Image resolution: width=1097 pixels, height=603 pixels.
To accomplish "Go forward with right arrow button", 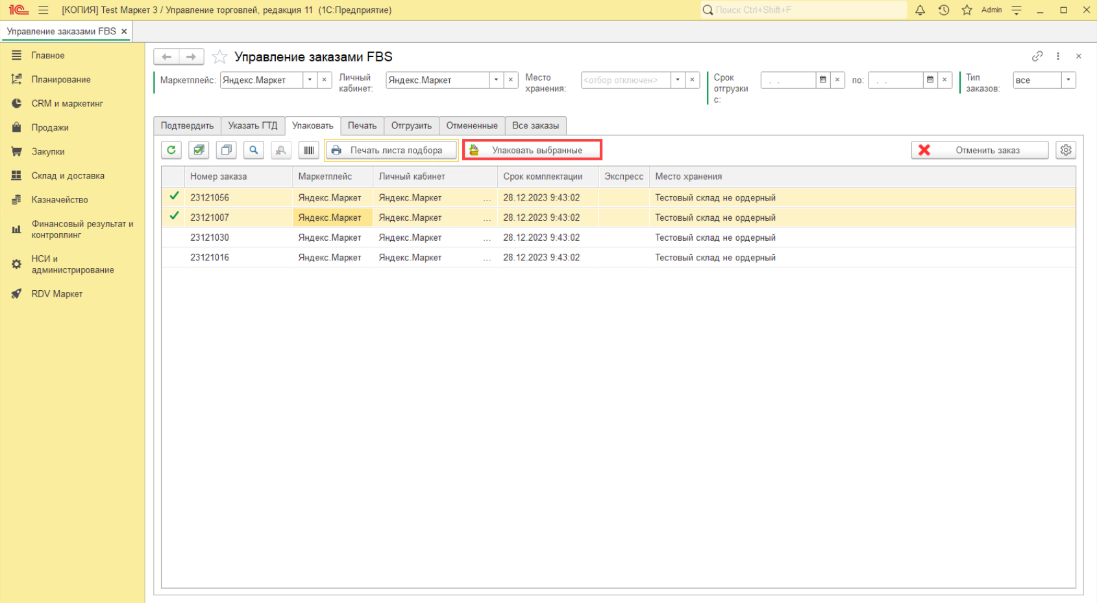I will point(191,57).
